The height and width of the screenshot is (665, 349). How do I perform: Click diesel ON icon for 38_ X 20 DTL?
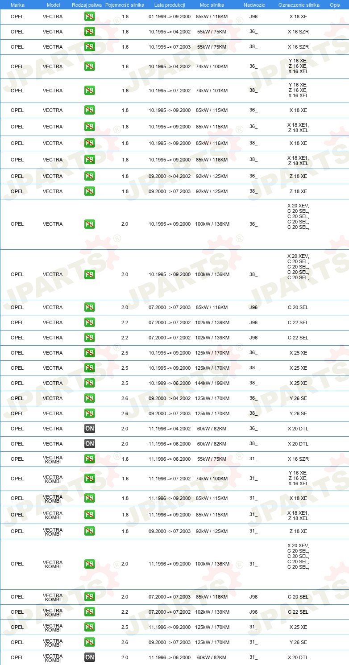pos(90,444)
